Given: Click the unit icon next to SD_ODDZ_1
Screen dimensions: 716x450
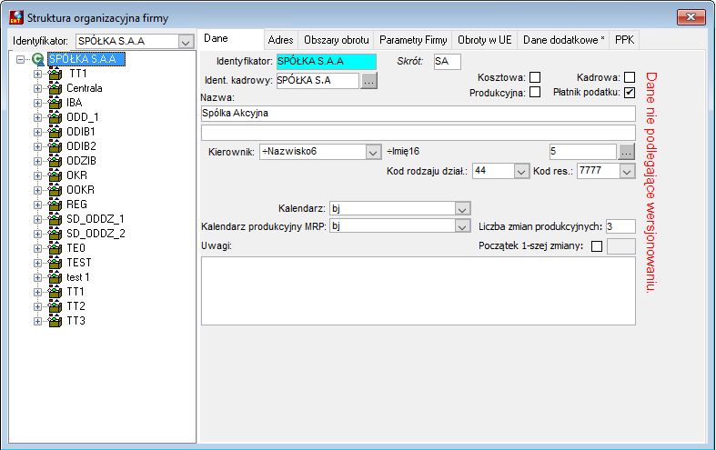Looking at the screenshot, I should pos(55,219).
